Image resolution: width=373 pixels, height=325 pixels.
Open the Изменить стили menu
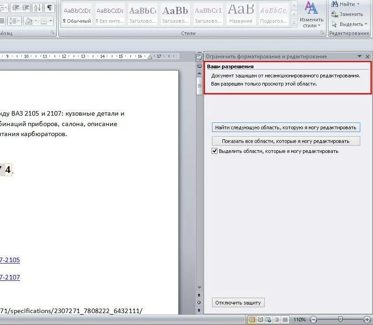(x=312, y=15)
